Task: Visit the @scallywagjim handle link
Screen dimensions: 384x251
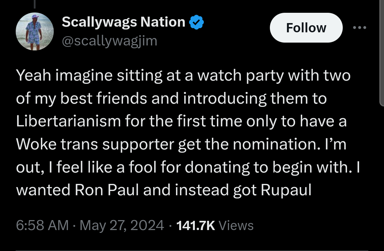Action: tap(110, 41)
